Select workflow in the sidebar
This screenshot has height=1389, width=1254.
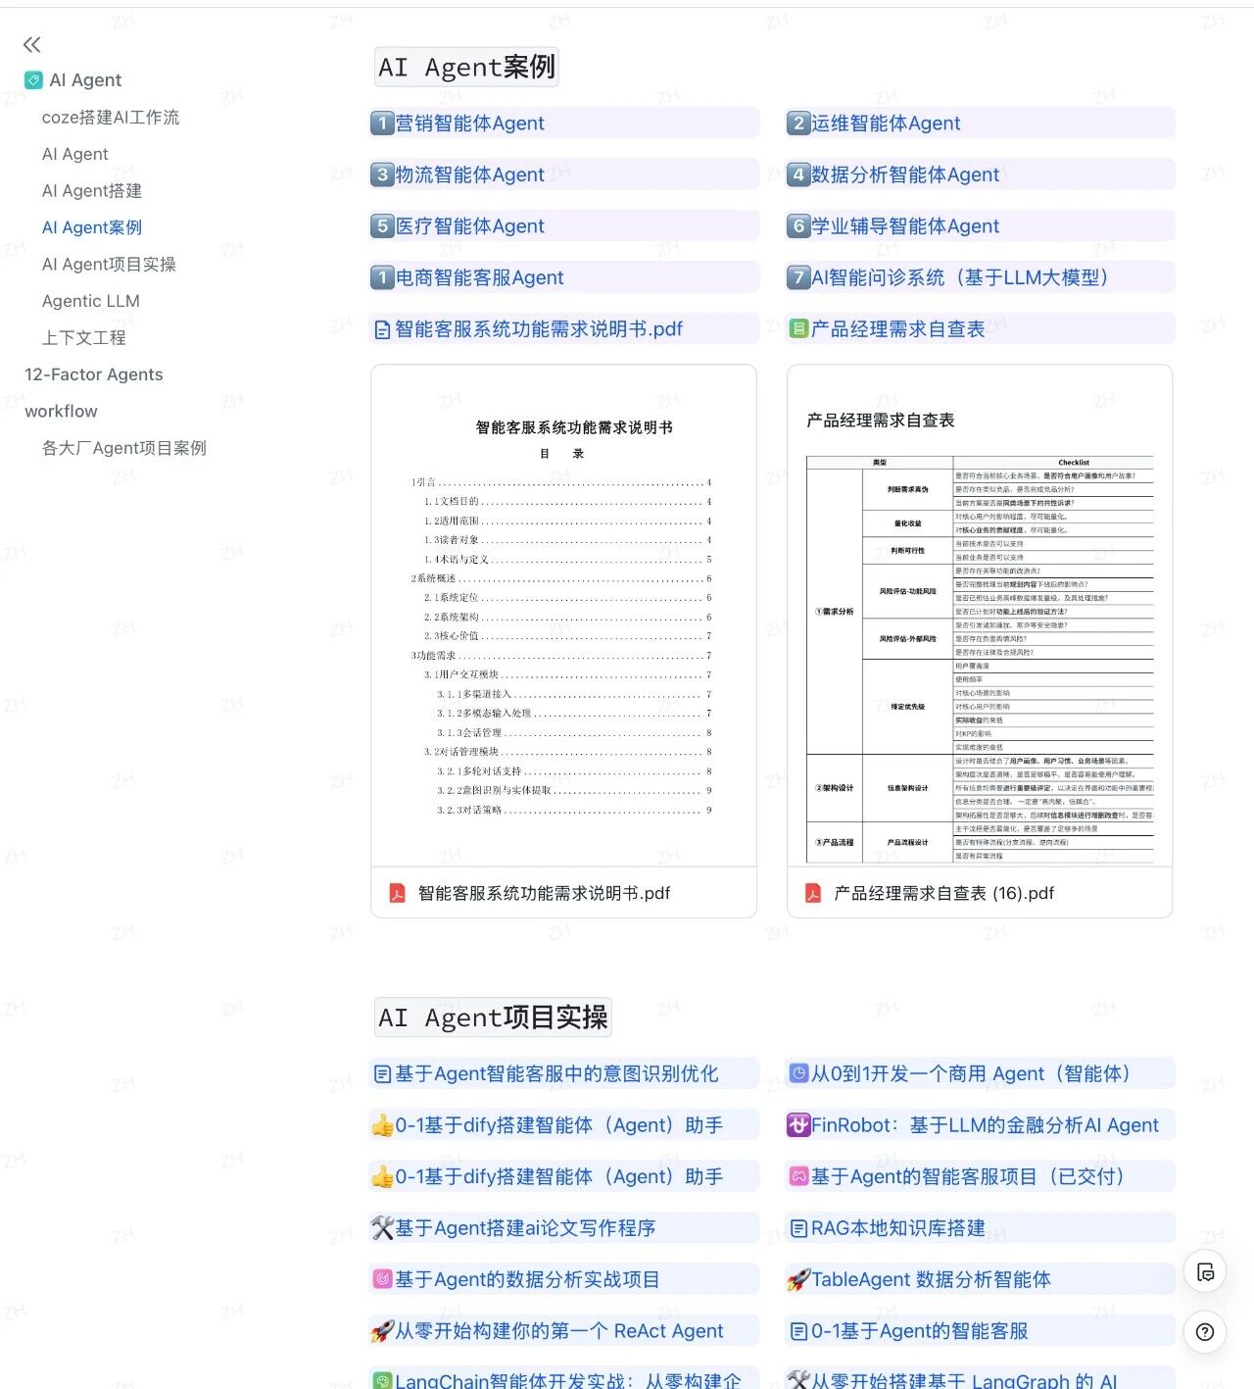click(61, 412)
